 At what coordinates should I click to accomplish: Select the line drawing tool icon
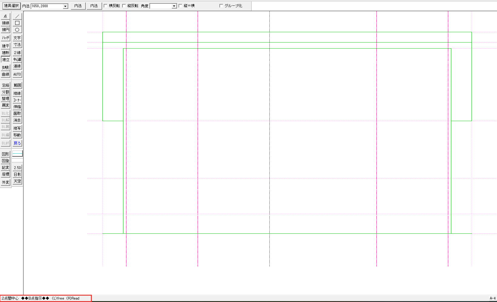(17, 16)
